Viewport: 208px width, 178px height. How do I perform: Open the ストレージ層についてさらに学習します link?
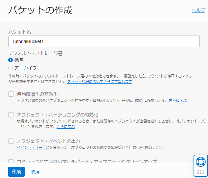point(100,81)
